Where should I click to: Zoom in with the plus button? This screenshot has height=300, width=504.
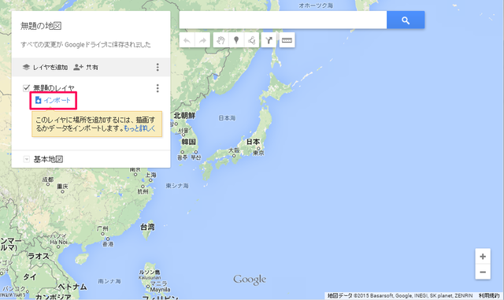[x=483, y=256]
